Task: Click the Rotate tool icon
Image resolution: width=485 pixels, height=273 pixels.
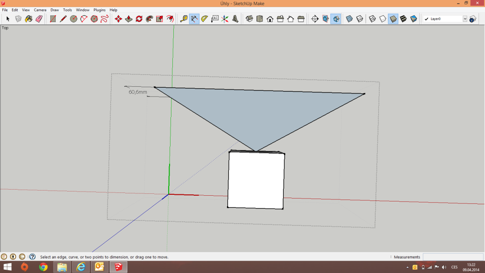Action: [x=139, y=19]
